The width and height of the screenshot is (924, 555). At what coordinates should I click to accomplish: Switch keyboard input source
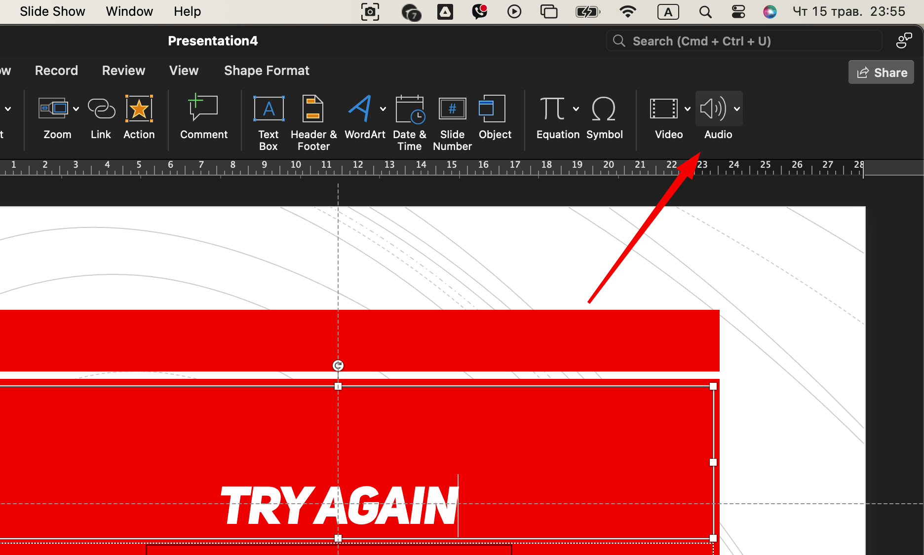668,11
